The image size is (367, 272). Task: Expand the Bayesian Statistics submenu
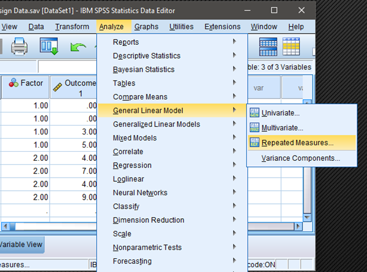coord(172,69)
